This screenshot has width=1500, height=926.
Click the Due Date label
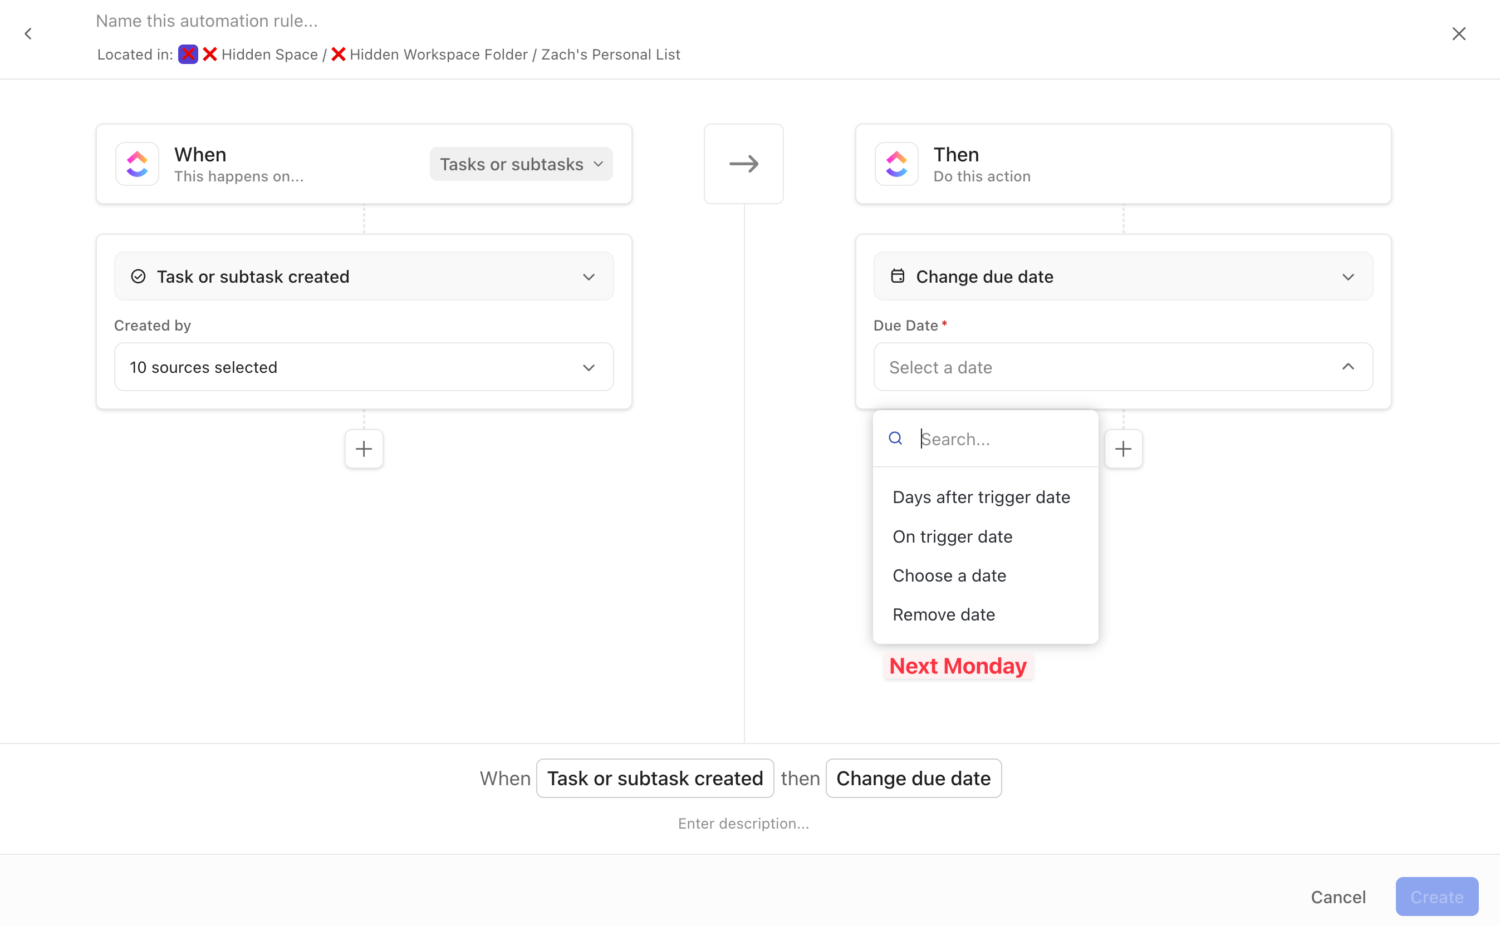[x=906, y=325]
